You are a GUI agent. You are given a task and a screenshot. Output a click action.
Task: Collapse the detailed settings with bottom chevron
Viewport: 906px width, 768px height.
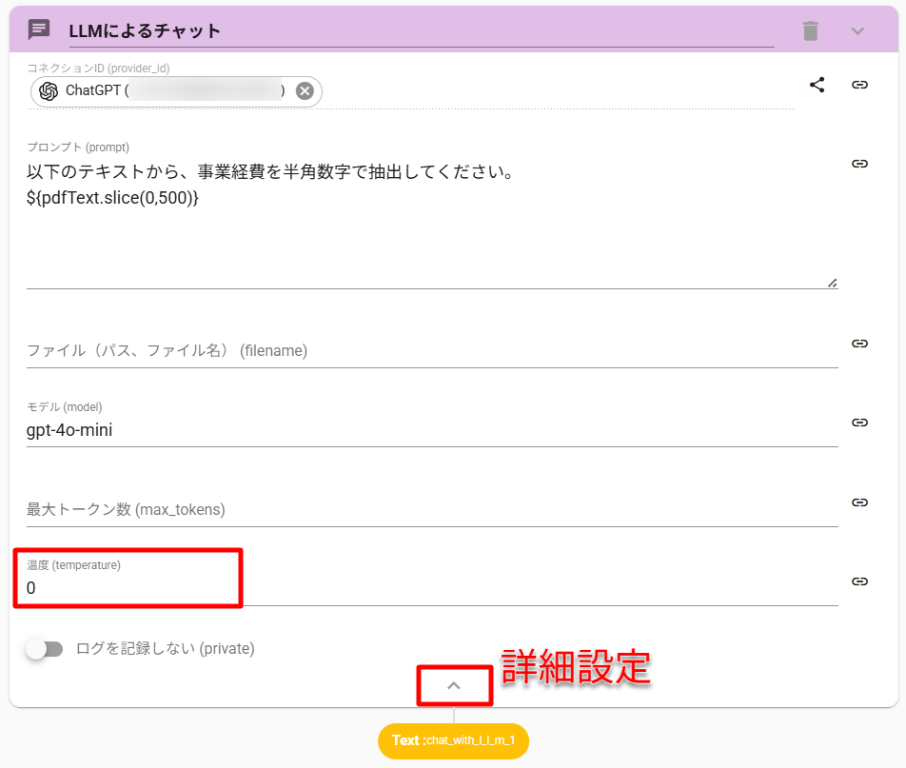tap(454, 685)
